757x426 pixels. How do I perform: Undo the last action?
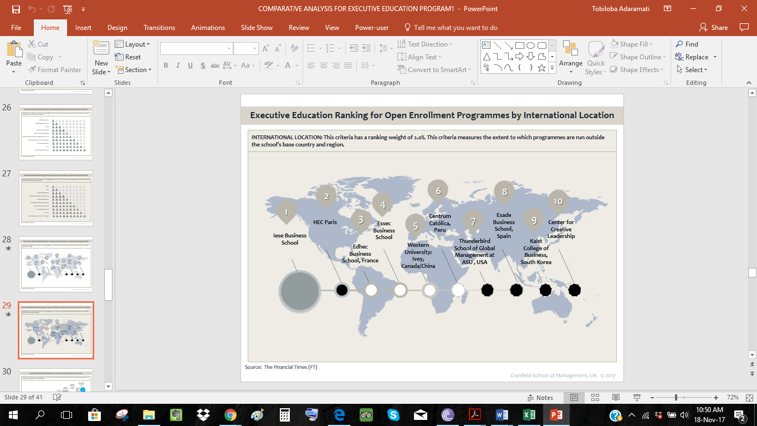tap(33, 9)
